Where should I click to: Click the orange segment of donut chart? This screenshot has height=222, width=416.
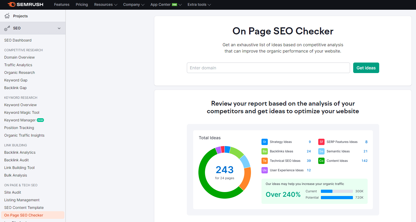[246, 178]
